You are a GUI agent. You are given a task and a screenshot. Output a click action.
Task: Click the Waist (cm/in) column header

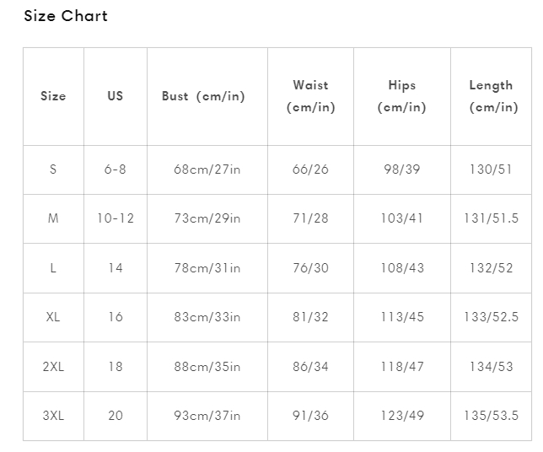[310, 96]
